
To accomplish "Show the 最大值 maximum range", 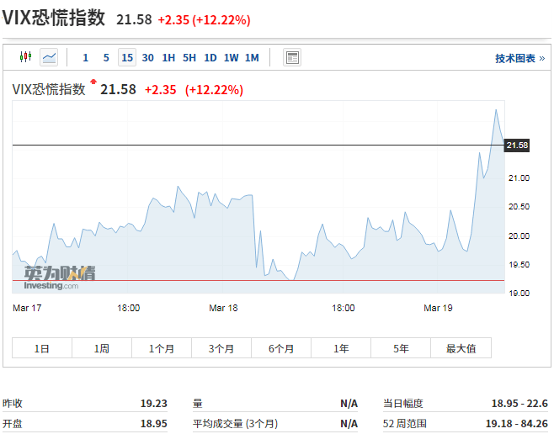I will click(x=461, y=348).
